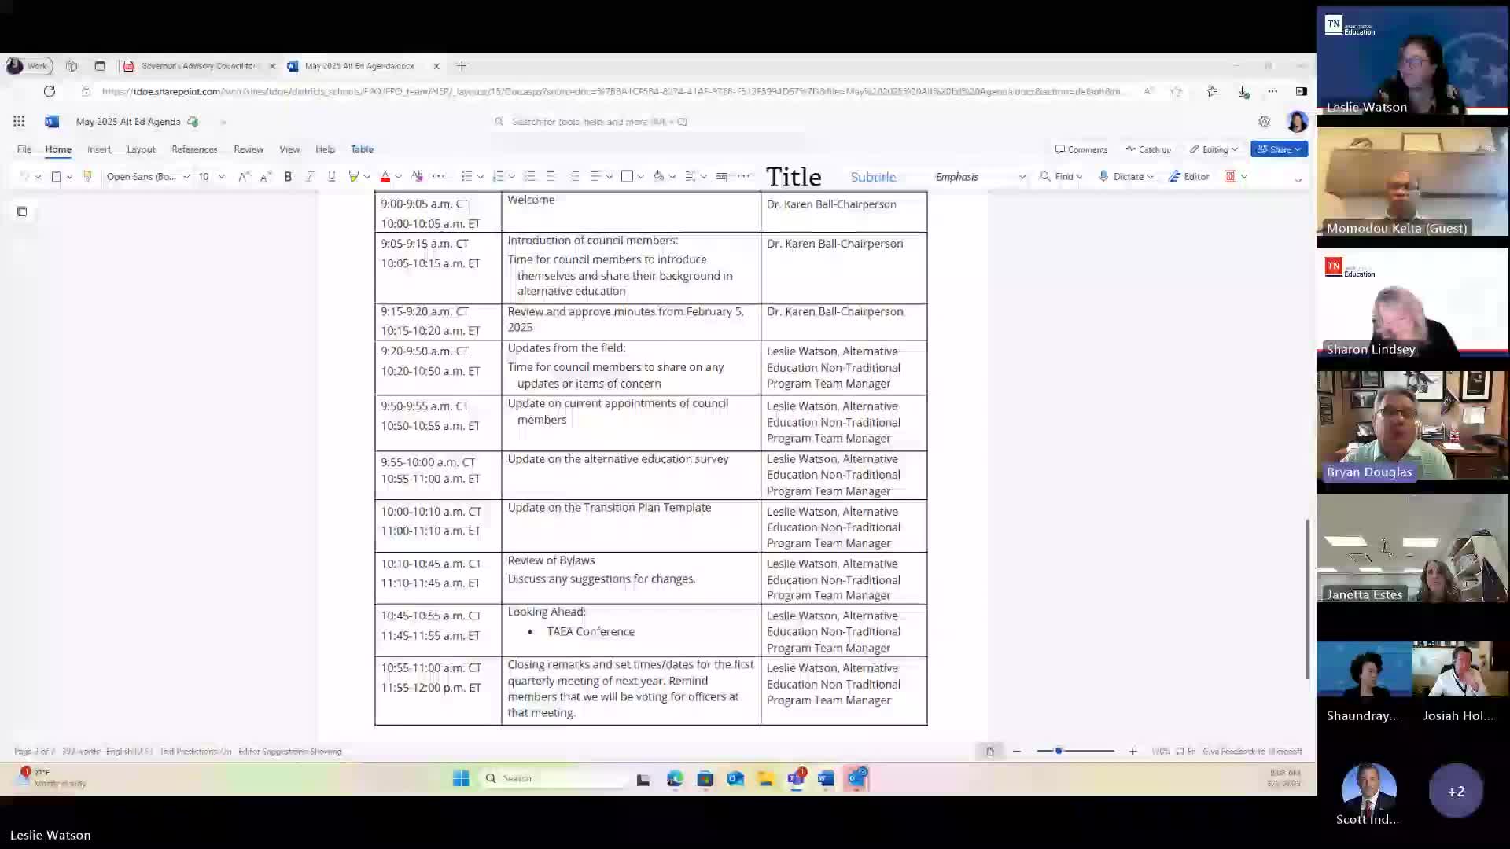Image resolution: width=1510 pixels, height=849 pixels.
Task: Expand the font name dropdown
Action: coord(186,177)
